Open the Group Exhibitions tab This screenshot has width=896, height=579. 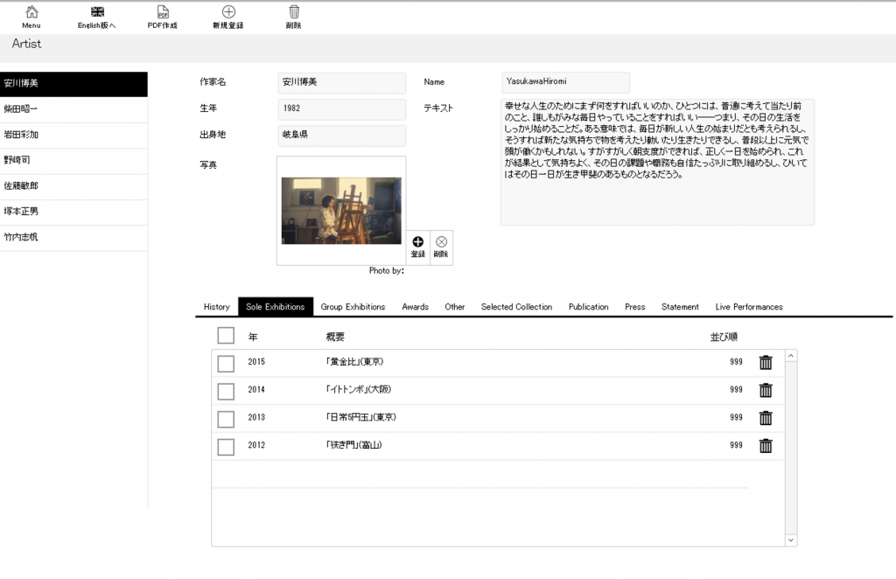353,307
